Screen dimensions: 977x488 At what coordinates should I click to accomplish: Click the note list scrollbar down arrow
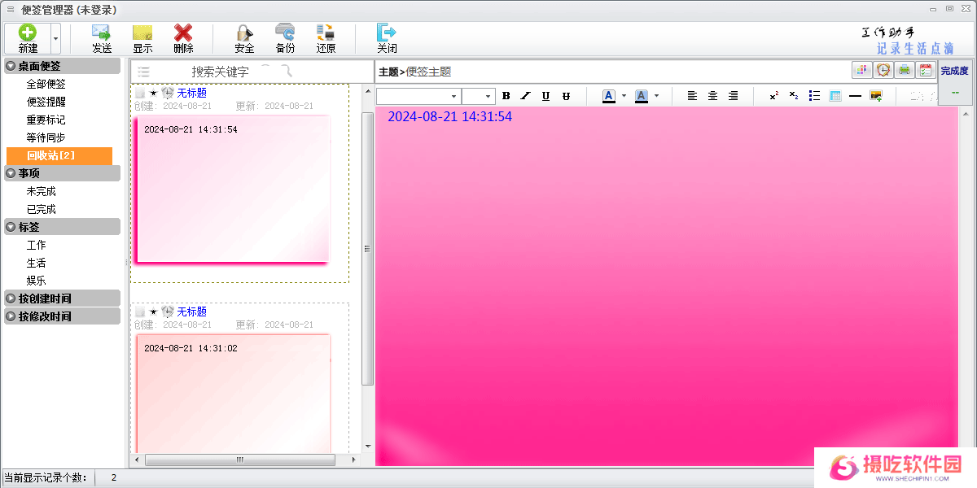tap(368, 446)
